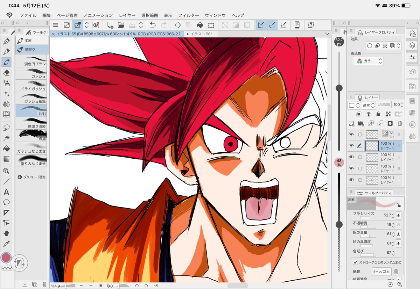This screenshot has height=289, width=420.
Task: Open the レイヤー menu
Action: 127,15
